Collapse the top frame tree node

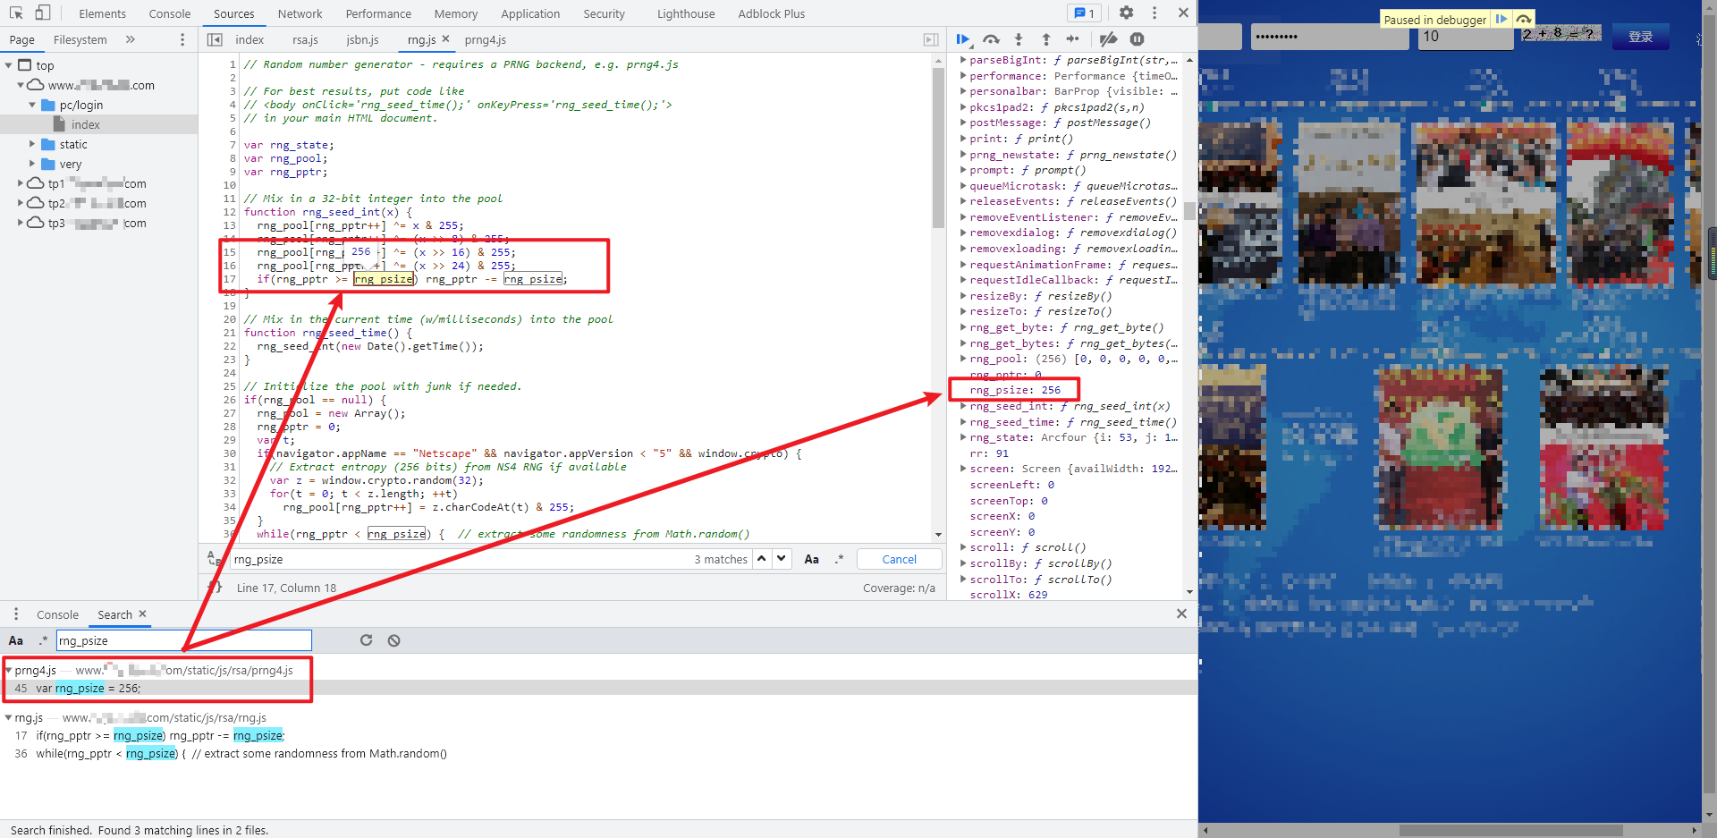(9, 65)
